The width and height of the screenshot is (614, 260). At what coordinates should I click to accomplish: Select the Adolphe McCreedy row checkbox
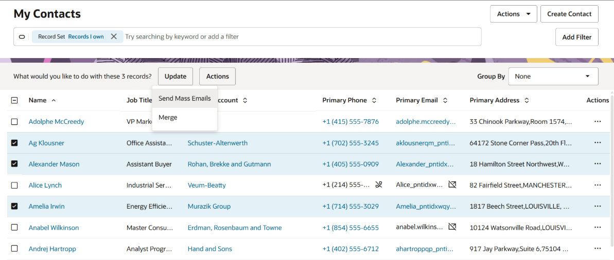pos(14,122)
